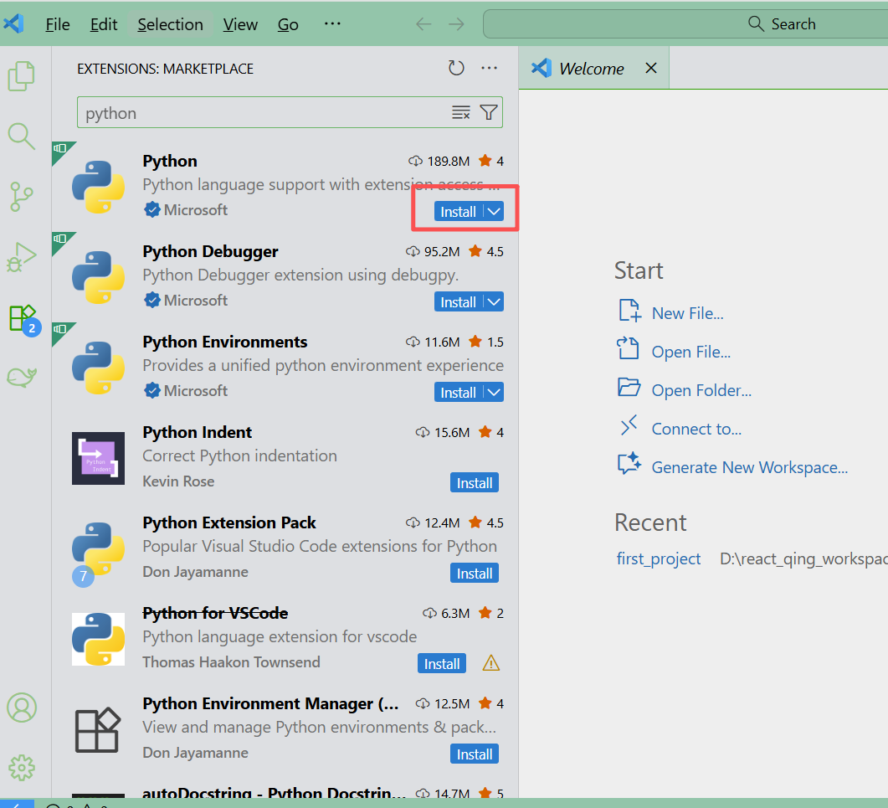
Task: Go back with the left arrow
Action: click(423, 24)
